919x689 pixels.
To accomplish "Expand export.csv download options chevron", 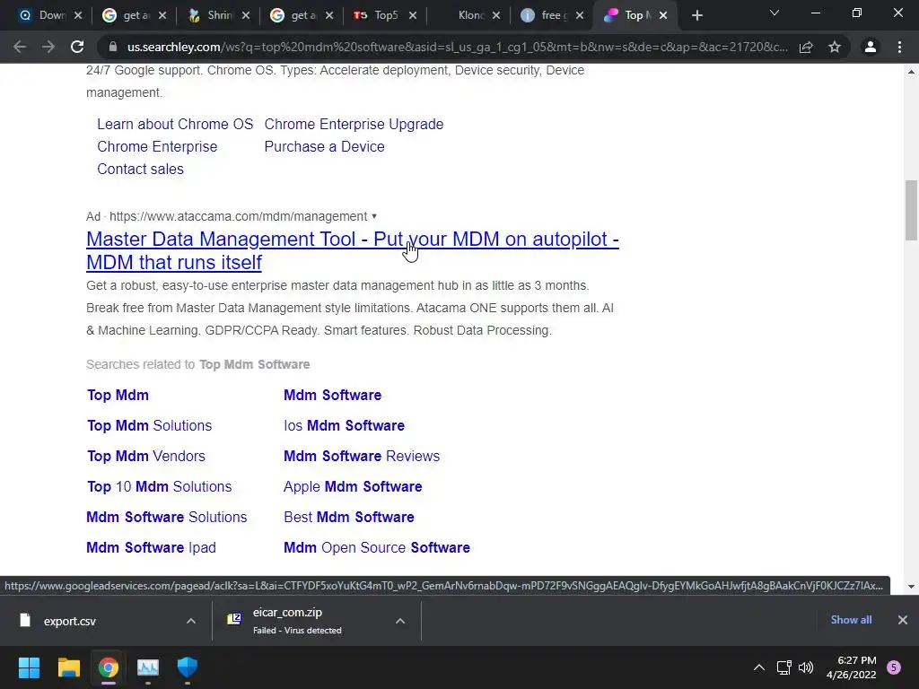I will (x=191, y=621).
